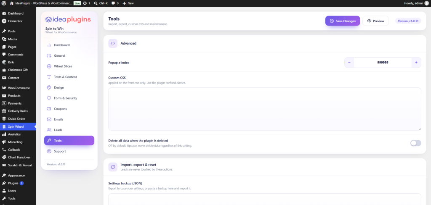Decrease Popup z-index with minus button
This screenshot has width=431, height=205.
click(x=349, y=63)
